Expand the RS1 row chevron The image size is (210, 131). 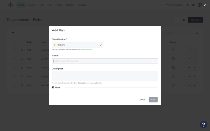194,50
